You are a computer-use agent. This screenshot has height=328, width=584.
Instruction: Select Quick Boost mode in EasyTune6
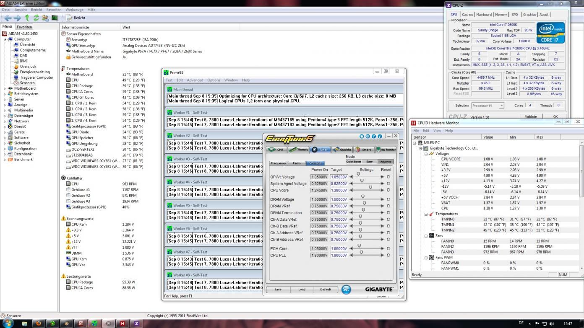(354, 162)
